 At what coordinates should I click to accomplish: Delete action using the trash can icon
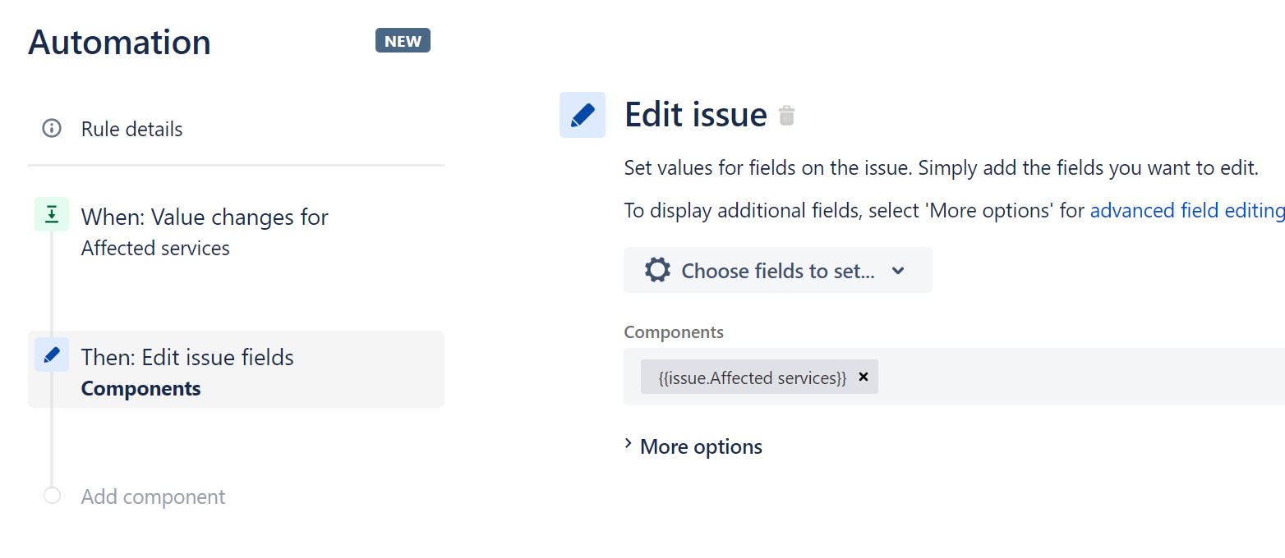coord(787,116)
